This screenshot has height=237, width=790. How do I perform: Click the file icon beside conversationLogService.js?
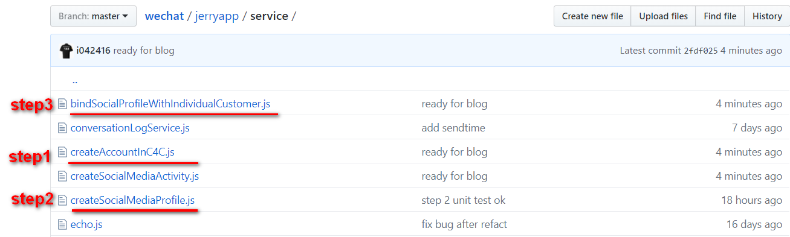(x=62, y=128)
